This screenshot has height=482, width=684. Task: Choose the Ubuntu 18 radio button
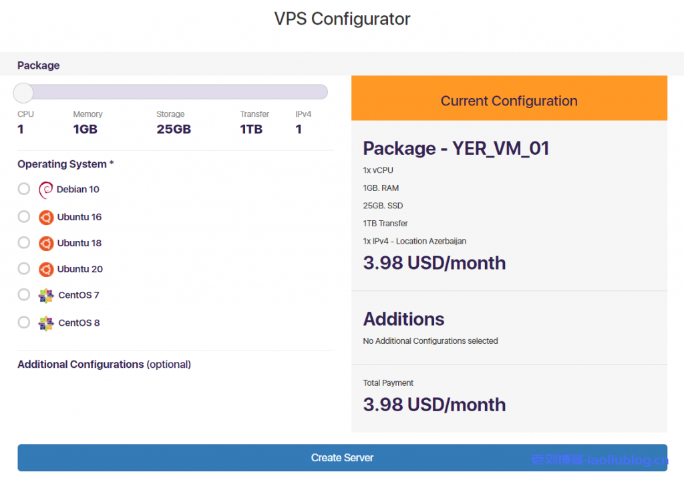coord(24,242)
